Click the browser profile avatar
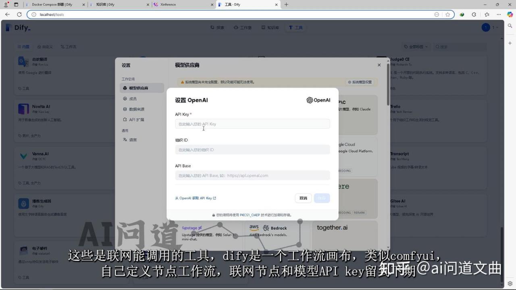516x290 pixels. 6,4
